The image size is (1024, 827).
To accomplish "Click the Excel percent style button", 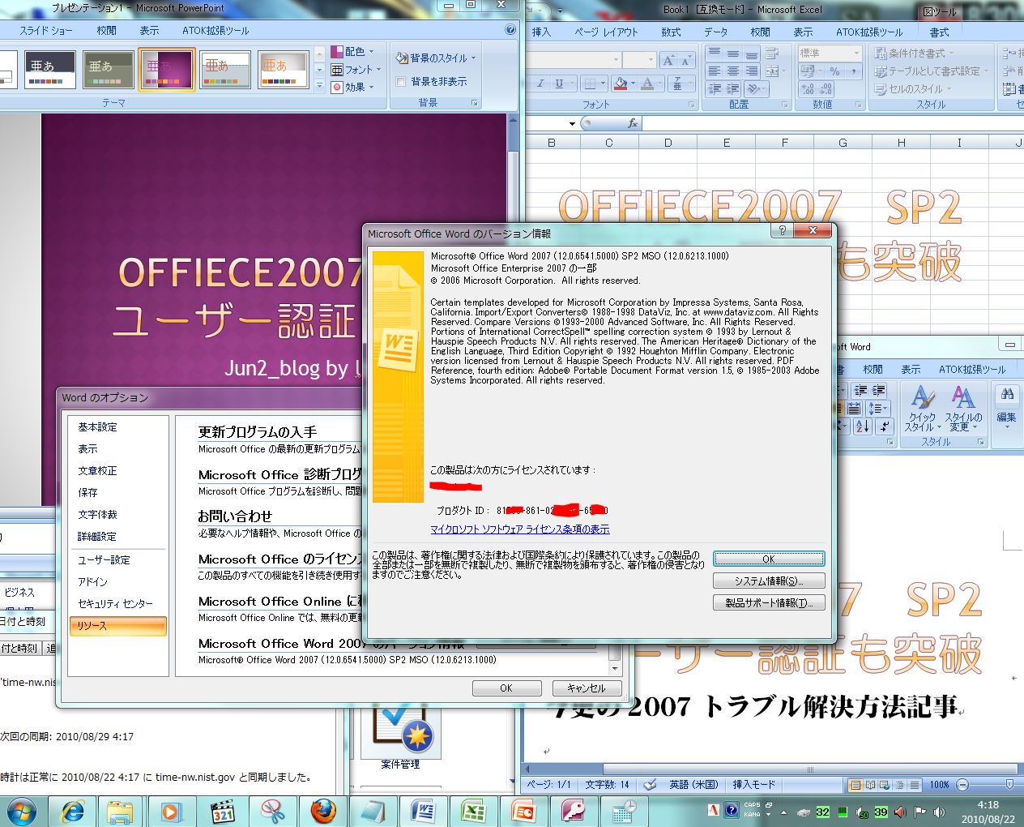I will pos(834,71).
